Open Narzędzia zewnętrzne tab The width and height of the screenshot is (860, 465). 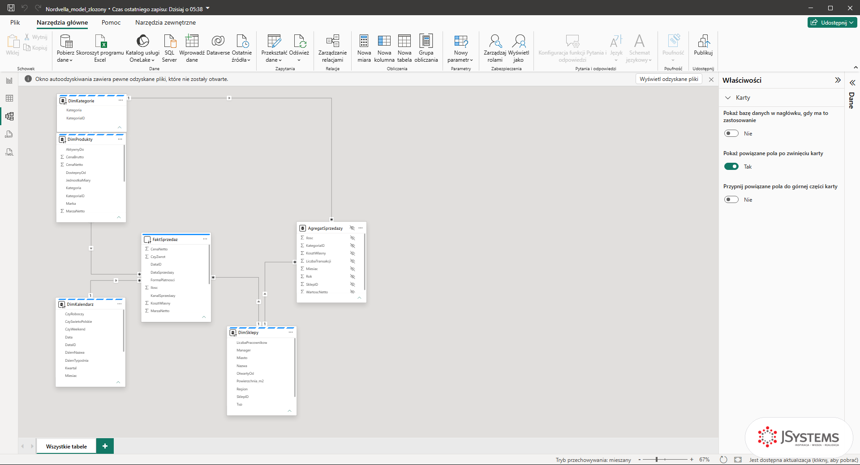click(x=165, y=22)
